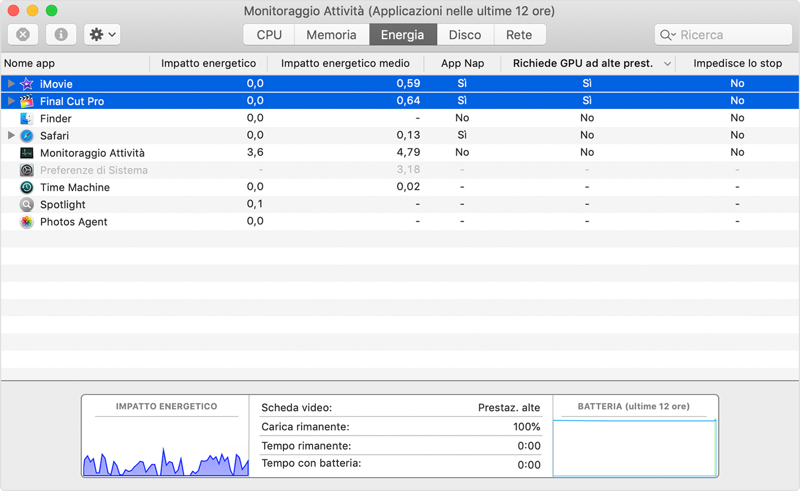Select the Safari row name
This screenshot has width=800, height=491.
click(55, 136)
